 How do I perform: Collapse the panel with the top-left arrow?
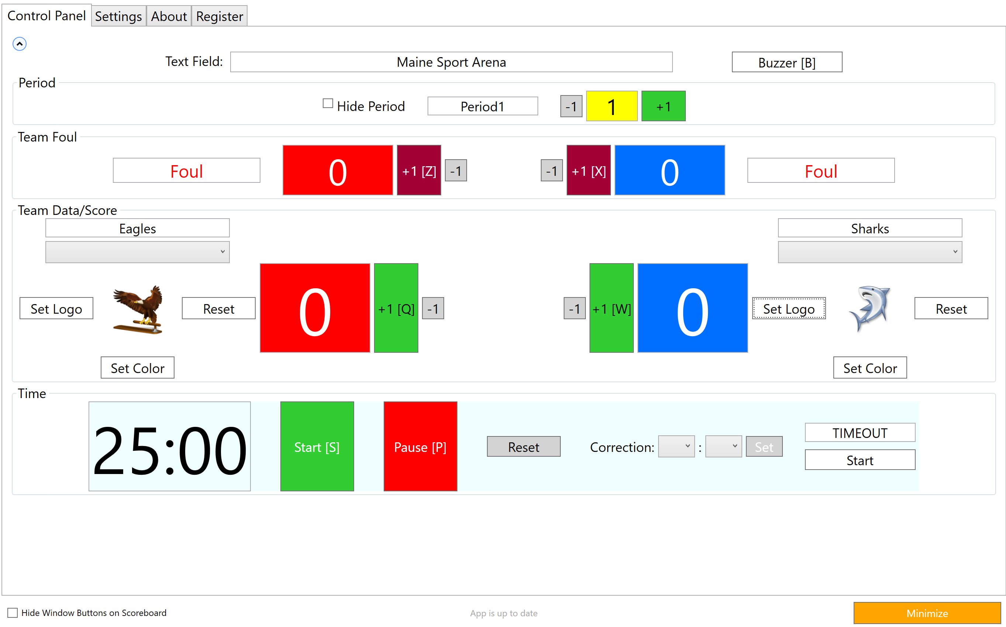[20, 43]
